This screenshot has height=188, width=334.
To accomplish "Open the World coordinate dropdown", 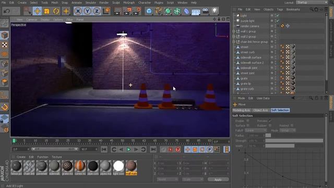I will pyautogui.click(x=167, y=180).
